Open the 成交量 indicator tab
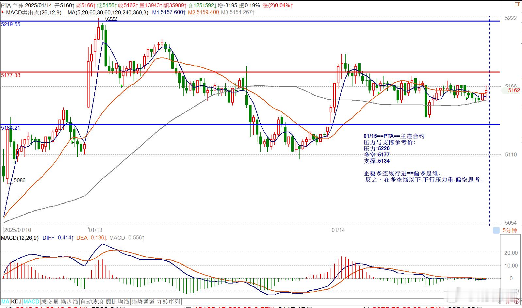 click(50, 301)
